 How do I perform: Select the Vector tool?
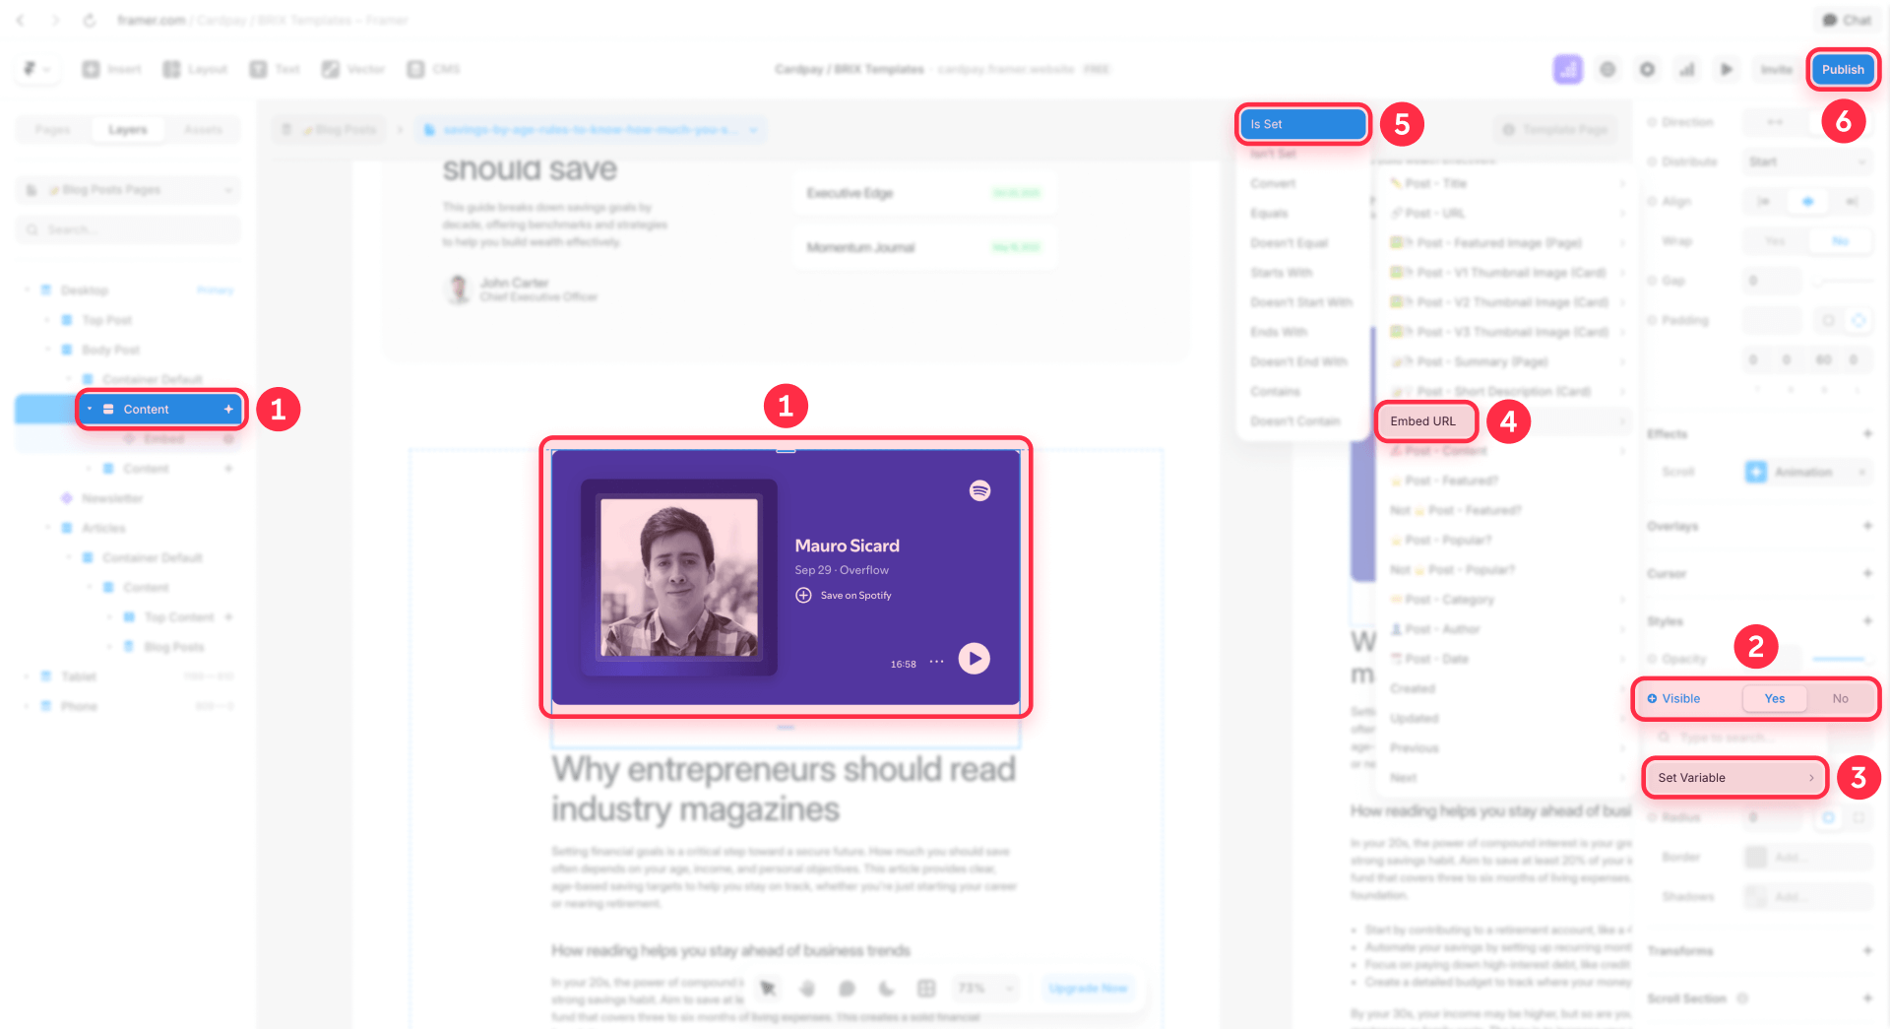(353, 69)
